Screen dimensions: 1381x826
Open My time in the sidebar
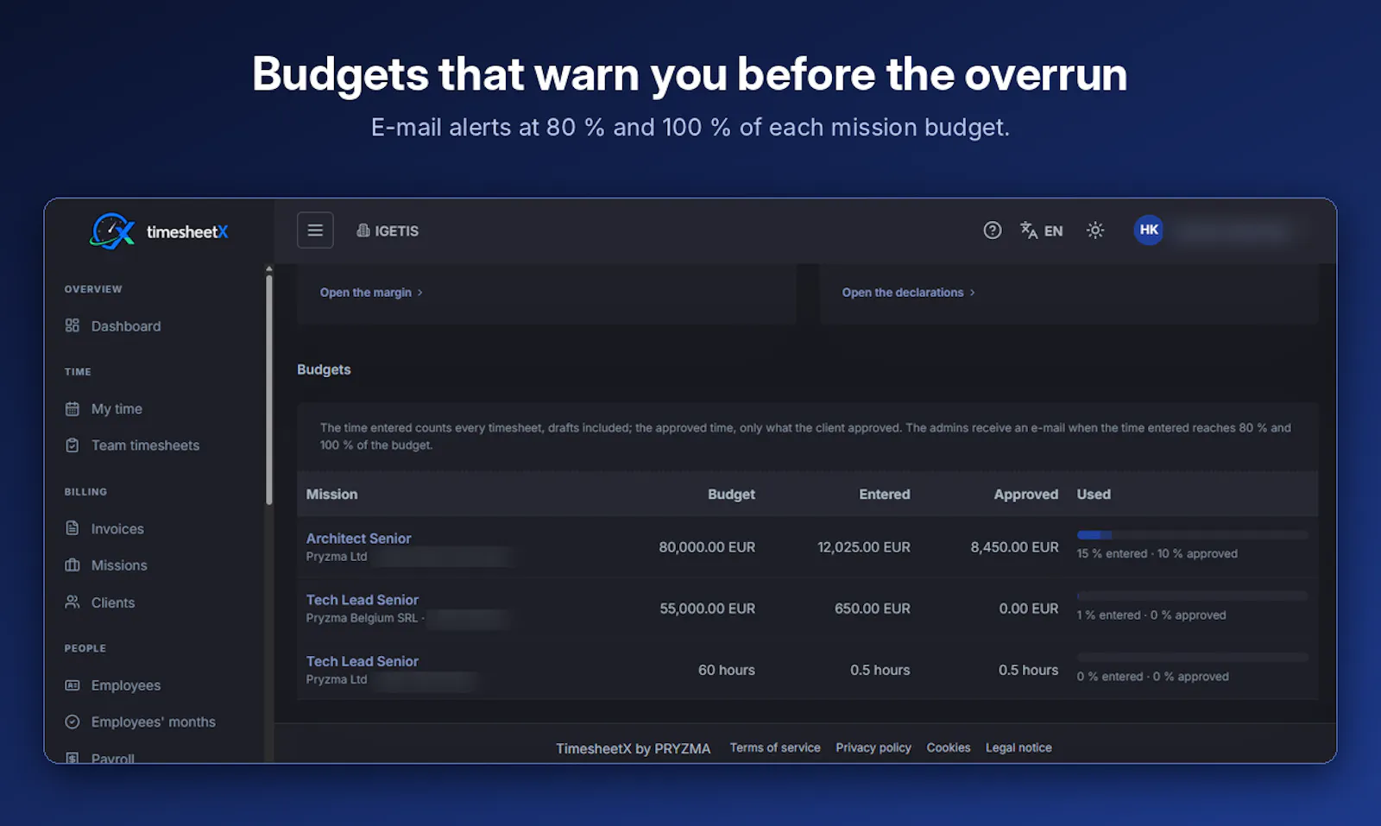coord(117,409)
